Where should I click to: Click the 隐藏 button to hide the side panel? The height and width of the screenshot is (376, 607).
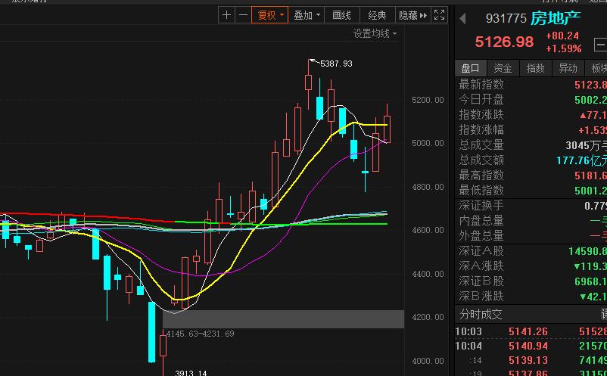(412, 15)
